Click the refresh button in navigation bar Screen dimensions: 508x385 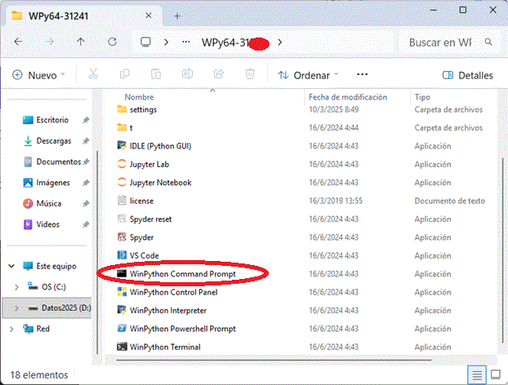(111, 42)
